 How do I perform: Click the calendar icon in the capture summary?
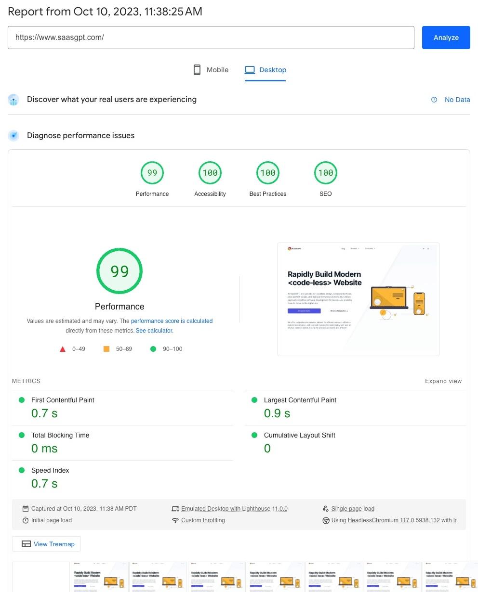[26, 508]
